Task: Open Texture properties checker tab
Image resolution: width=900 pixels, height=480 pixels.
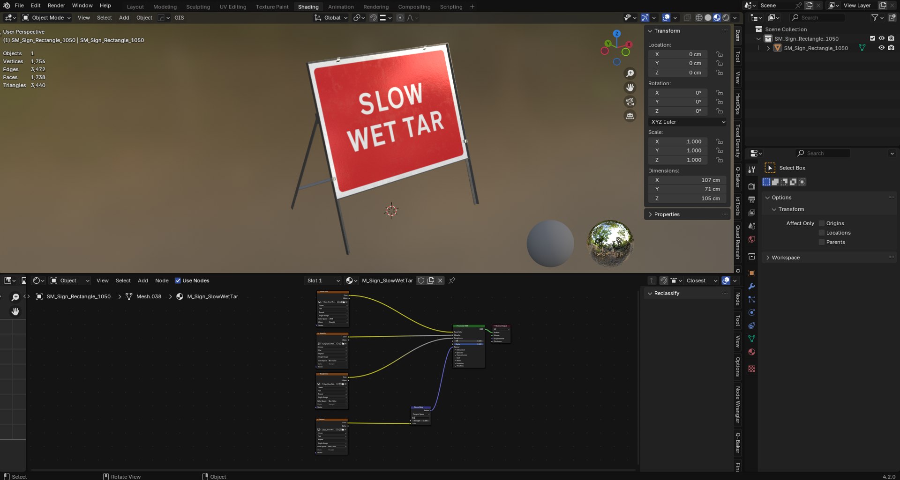Action: (x=752, y=369)
